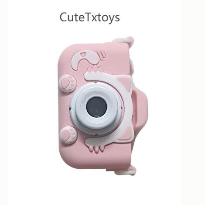This screenshot has height=205, width=205.
Task: Click the small square on the crescent
Action: 83,55
